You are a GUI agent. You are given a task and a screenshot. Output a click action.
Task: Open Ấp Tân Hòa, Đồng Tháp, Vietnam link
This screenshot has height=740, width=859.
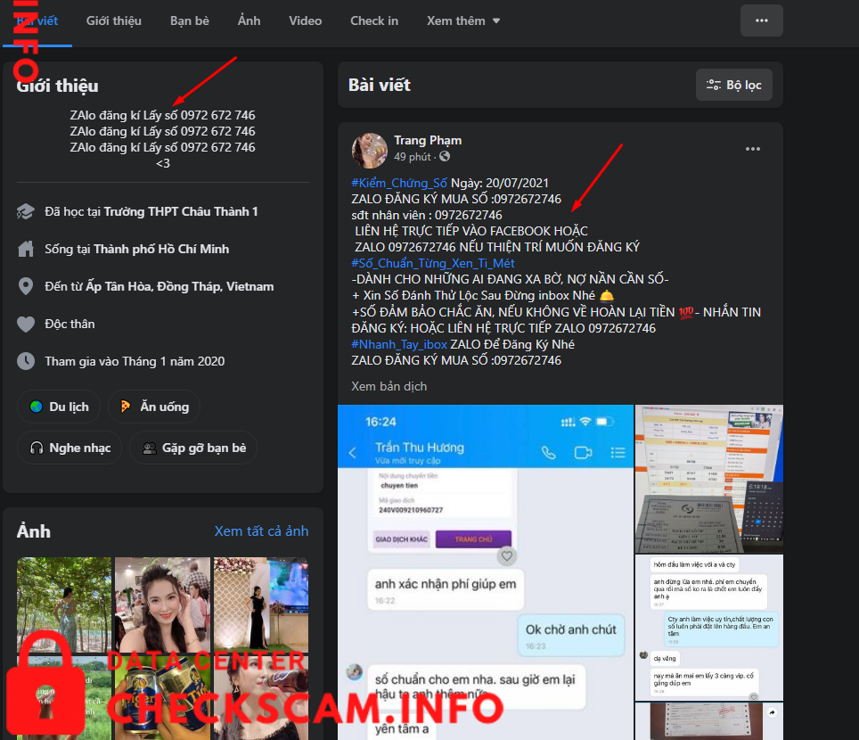click(x=180, y=286)
